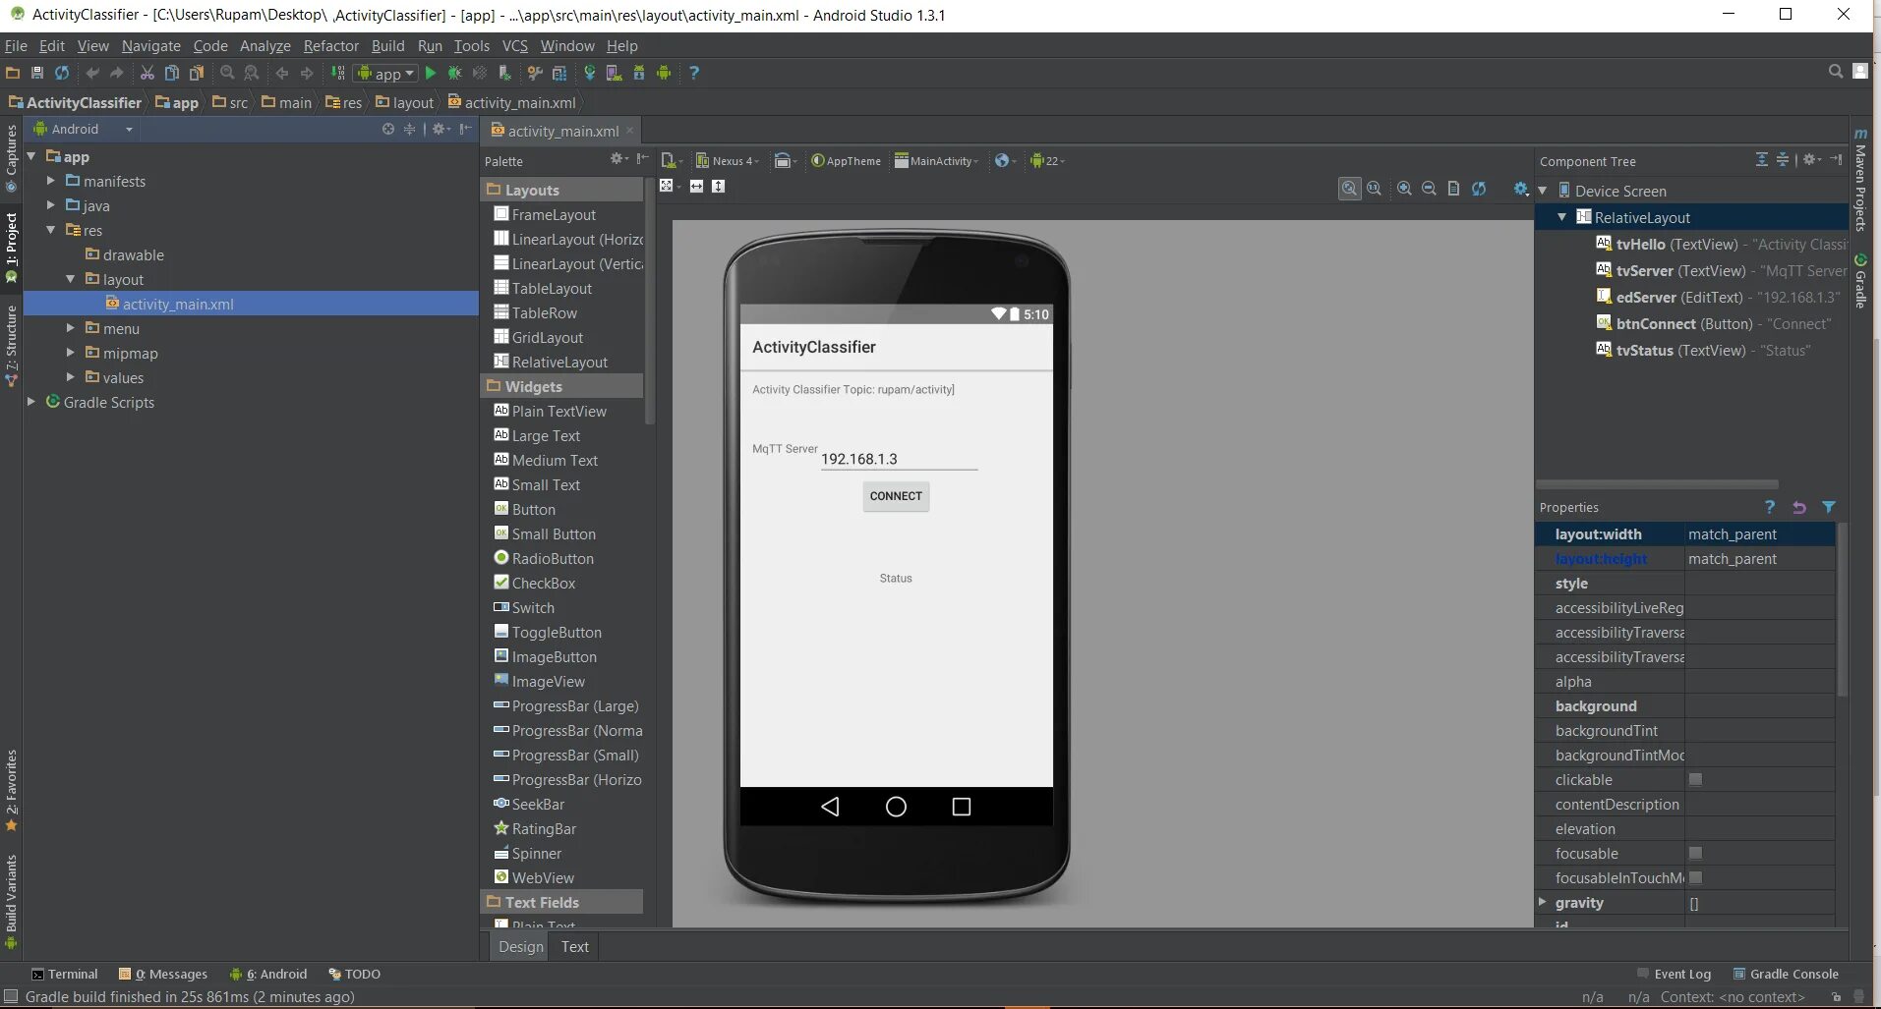Collapse the RelativeLayout node in Component Tree
This screenshot has width=1881, height=1009.
(x=1562, y=217)
